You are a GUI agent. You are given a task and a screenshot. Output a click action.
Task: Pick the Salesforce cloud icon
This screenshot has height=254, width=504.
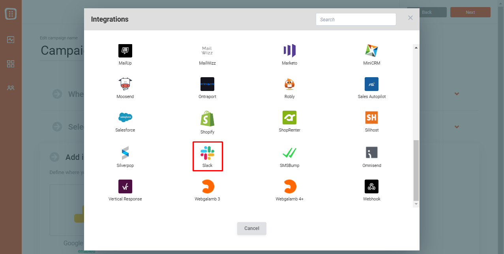click(125, 117)
